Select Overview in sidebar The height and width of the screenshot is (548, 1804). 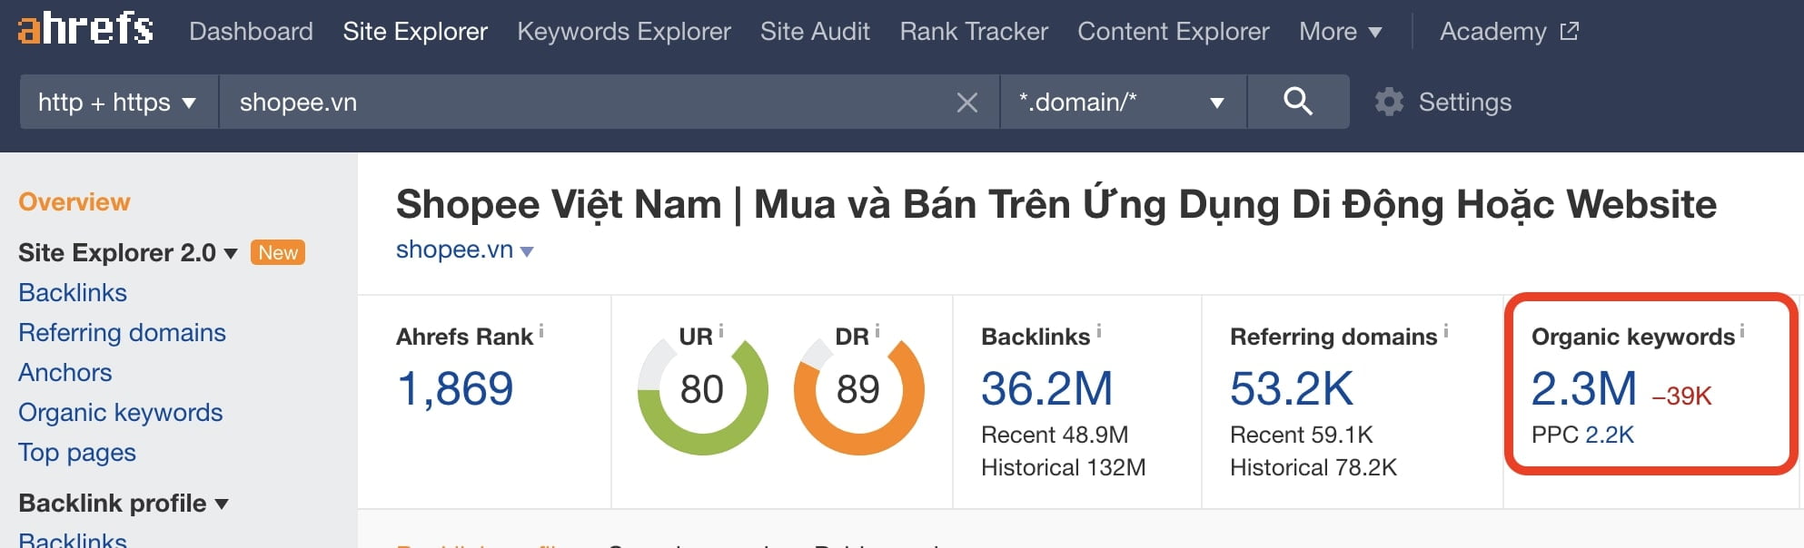(x=74, y=201)
